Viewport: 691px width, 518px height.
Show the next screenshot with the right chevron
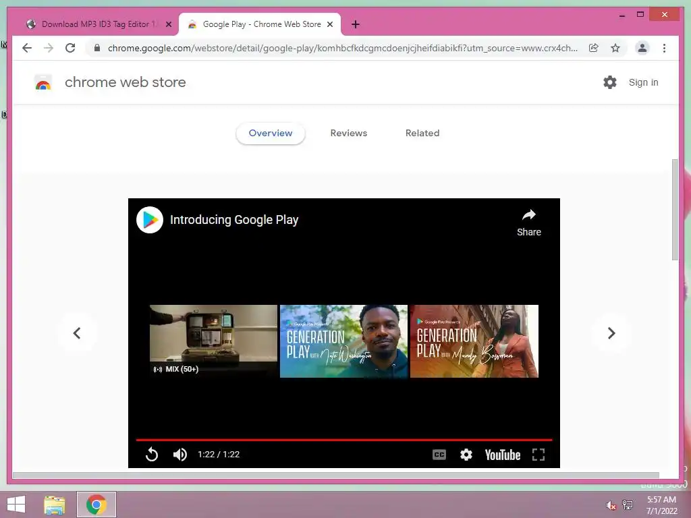[611, 333]
